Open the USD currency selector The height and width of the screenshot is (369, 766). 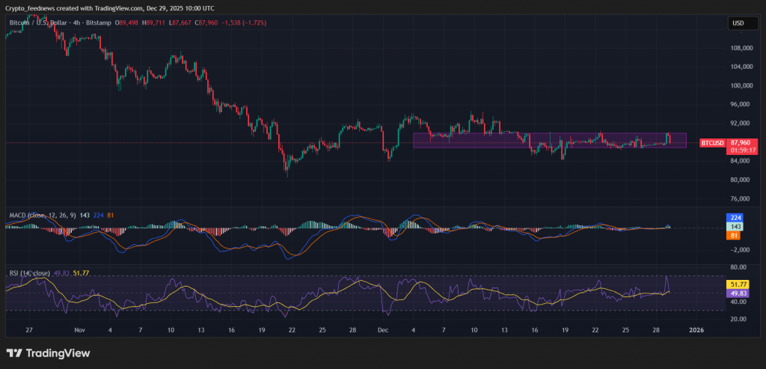coord(738,23)
